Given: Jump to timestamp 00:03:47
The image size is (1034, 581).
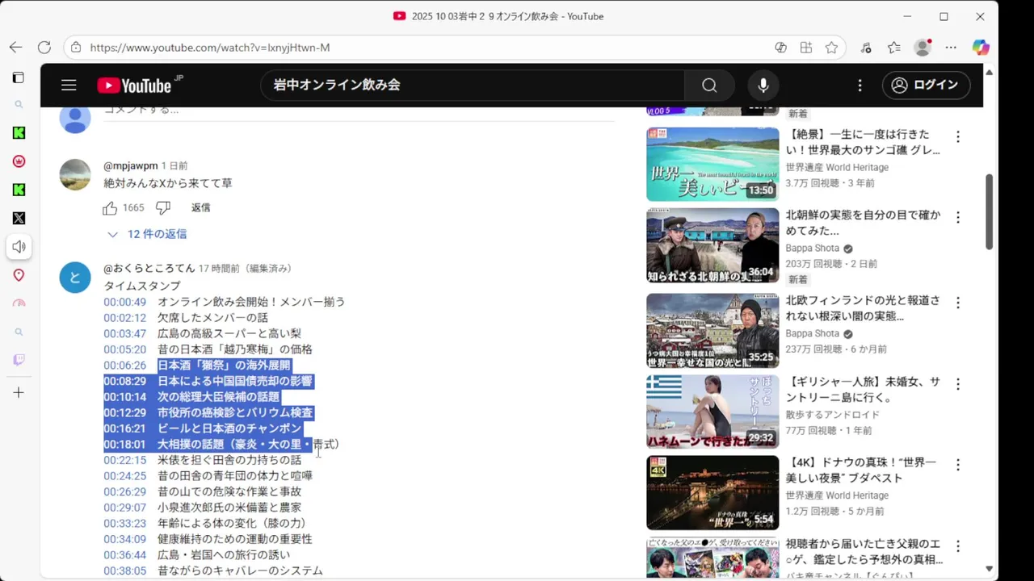Looking at the screenshot, I should click(x=124, y=334).
